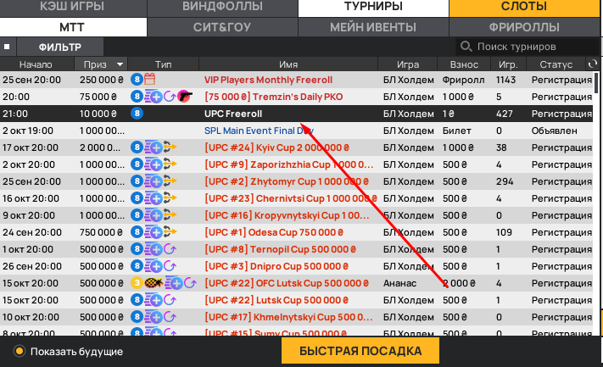Viewport: 603px width, 367px height.
Task: Sort by the Игр. column header
Action: [508, 64]
